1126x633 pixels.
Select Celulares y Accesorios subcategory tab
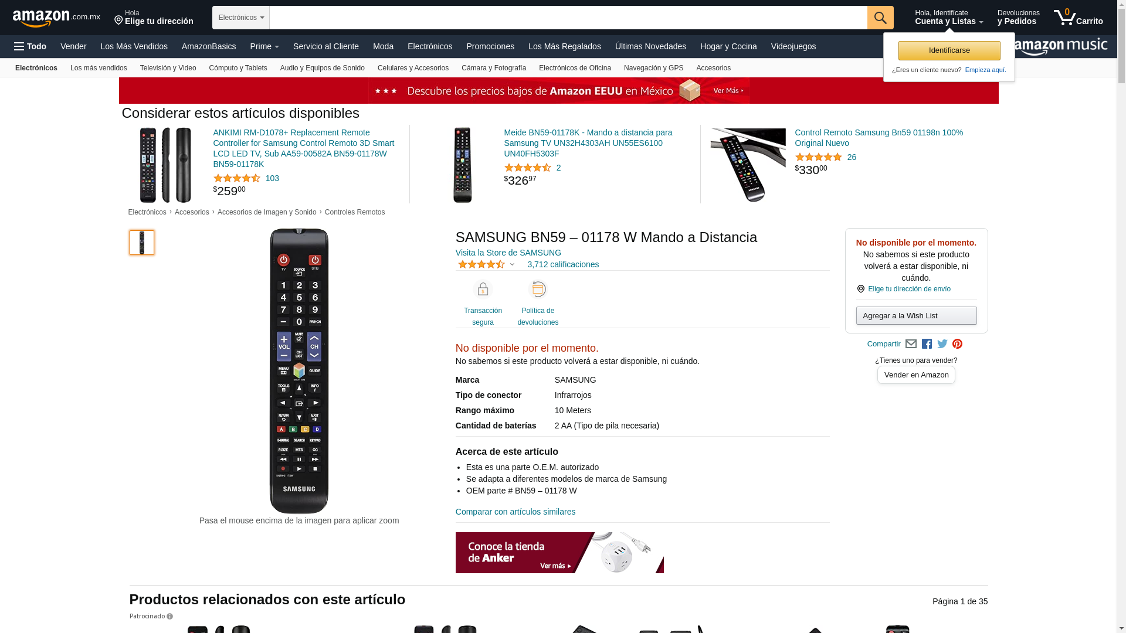tap(413, 68)
